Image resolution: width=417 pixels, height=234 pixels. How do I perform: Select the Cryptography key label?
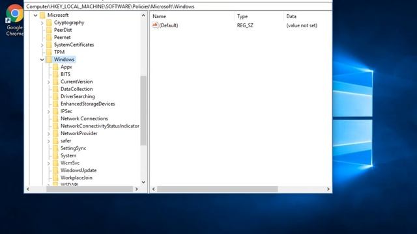[69, 23]
